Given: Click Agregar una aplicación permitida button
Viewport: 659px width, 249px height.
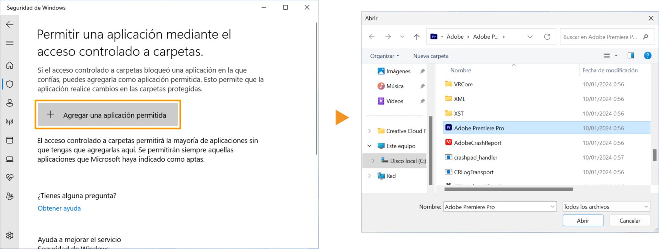Looking at the screenshot, I should pyautogui.click(x=108, y=115).
